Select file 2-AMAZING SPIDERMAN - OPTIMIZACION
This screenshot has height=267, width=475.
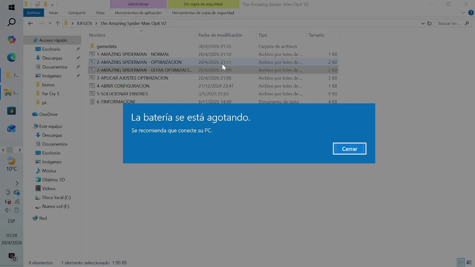point(139,62)
